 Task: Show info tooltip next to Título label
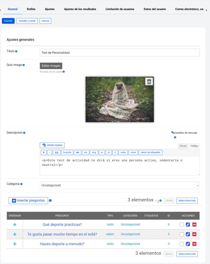(16, 51)
